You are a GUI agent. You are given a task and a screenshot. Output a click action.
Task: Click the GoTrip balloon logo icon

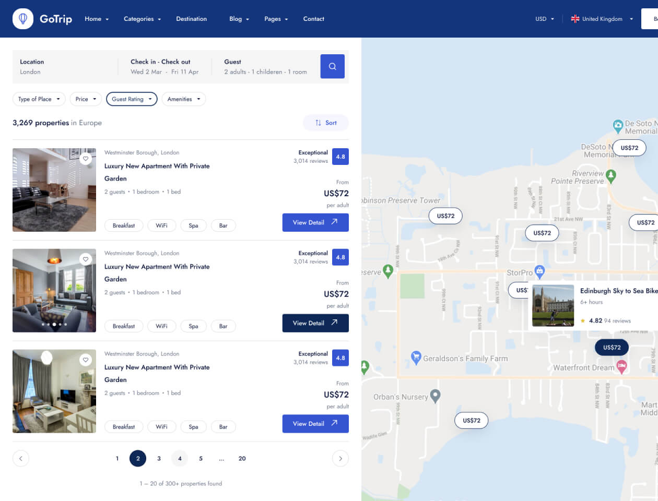23,19
